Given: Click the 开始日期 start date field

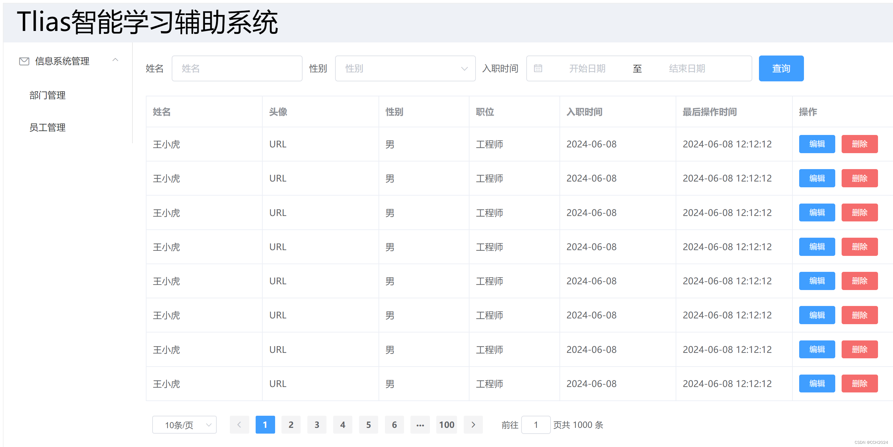Looking at the screenshot, I should click(x=587, y=68).
